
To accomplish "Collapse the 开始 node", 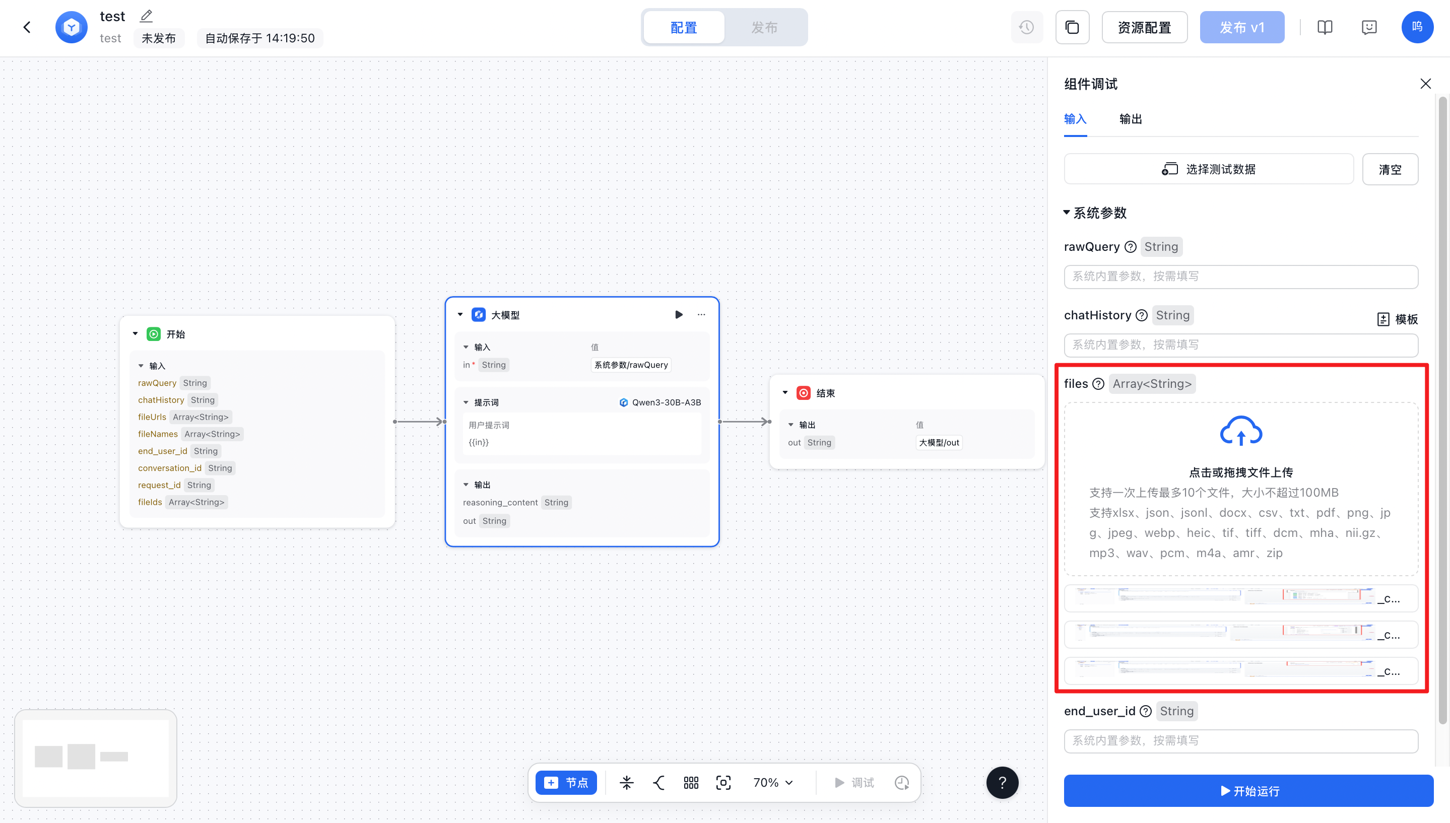I will point(135,334).
